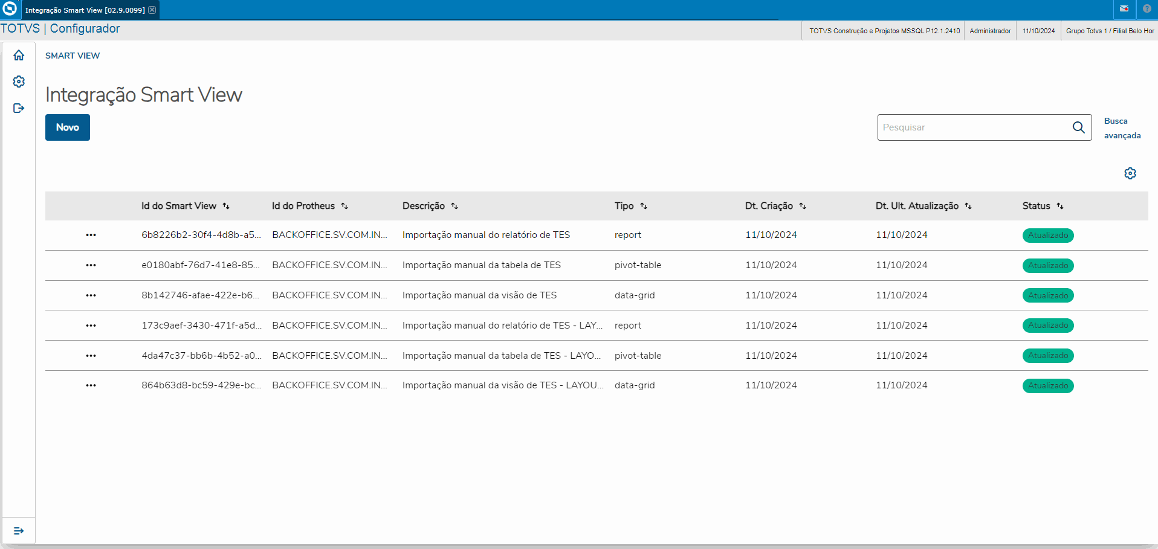Click the SMART VIEW breadcrumb
This screenshot has height=549, width=1158.
tap(73, 56)
